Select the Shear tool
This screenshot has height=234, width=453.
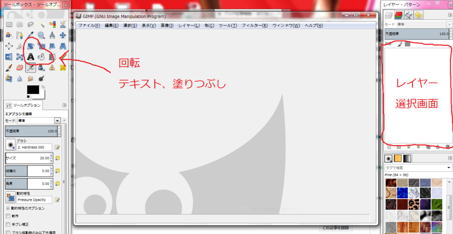click(52, 46)
